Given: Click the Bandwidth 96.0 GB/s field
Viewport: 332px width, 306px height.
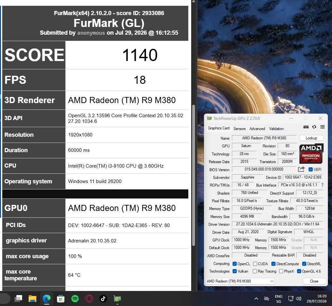Looking at the screenshot, I should pyautogui.click(x=306, y=216).
